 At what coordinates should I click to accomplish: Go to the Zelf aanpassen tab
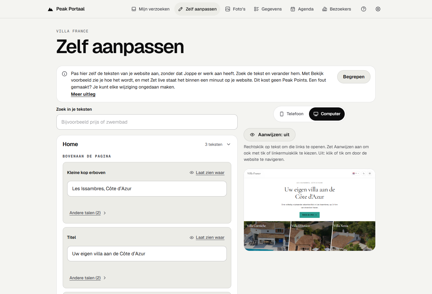197,9
